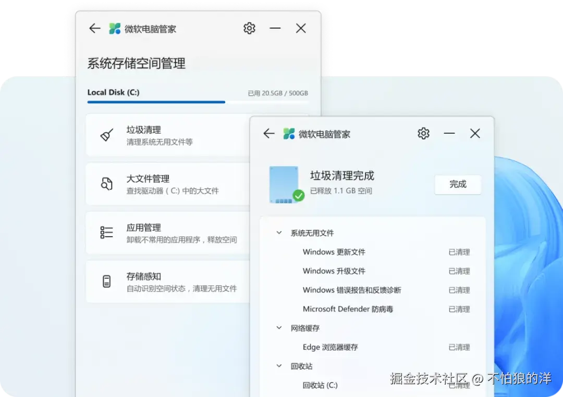This screenshot has height=397, width=563.
Task: Click the 系统存储空间管理 heading
Action: [137, 63]
